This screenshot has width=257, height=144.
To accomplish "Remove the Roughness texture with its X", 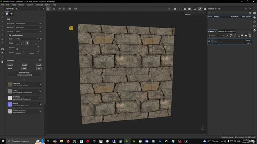I will (40, 98).
